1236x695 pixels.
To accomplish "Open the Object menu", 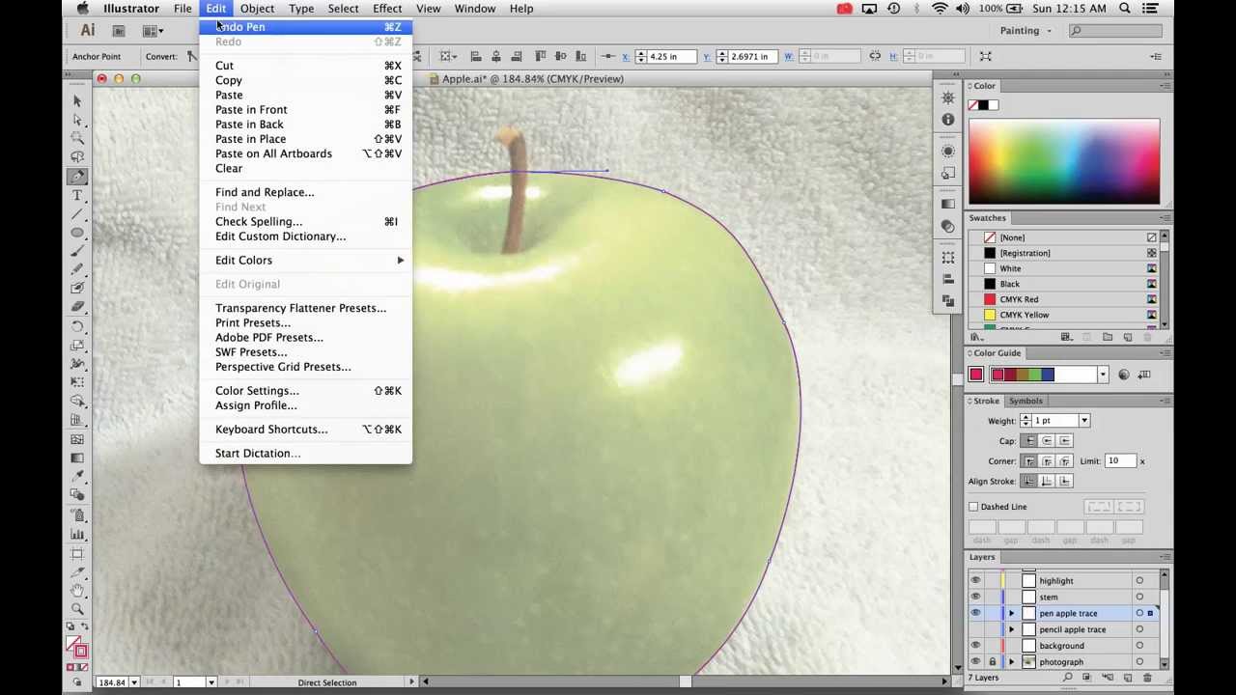I will click(257, 9).
